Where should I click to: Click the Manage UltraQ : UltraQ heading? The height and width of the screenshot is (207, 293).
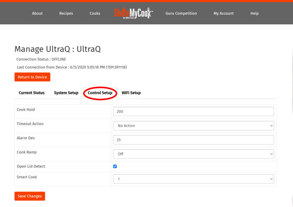[58, 49]
